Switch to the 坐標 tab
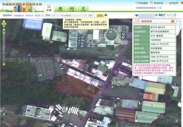 click(83, 9)
